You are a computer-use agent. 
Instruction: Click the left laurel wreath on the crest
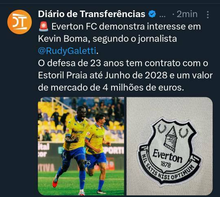pos(162,129)
